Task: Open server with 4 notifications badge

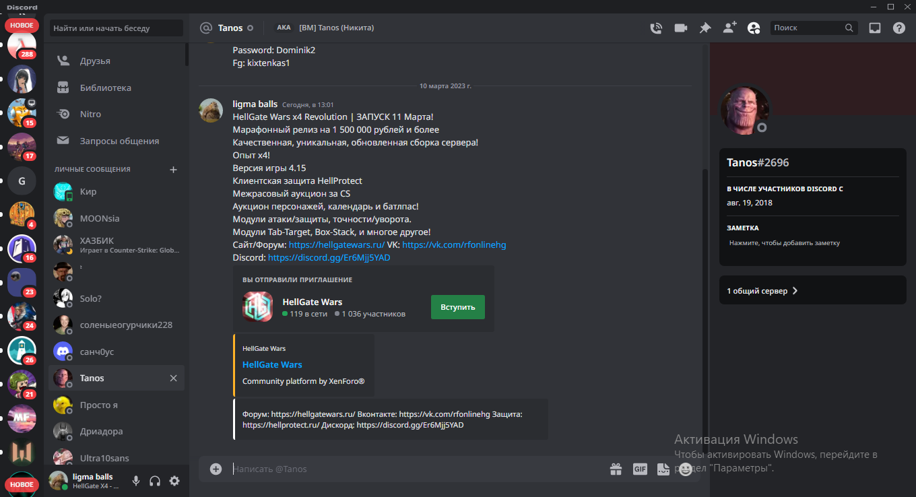Action: [x=22, y=215]
